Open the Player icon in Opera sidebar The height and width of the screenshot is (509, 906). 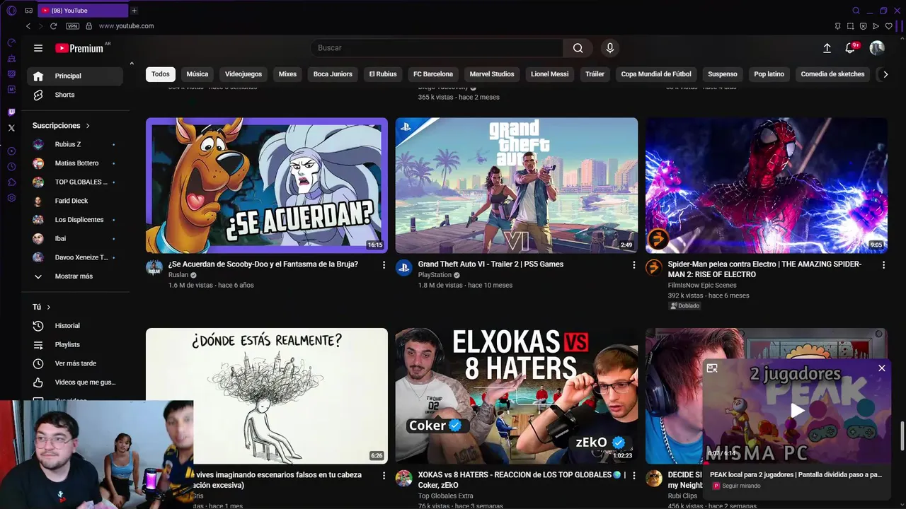pyautogui.click(x=11, y=151)
